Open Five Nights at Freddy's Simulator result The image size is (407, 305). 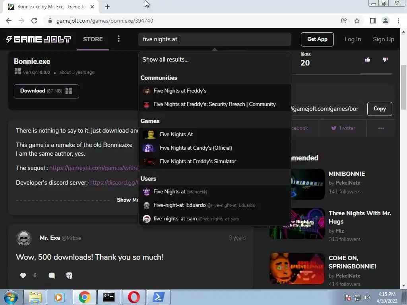[x=214, y=161]
